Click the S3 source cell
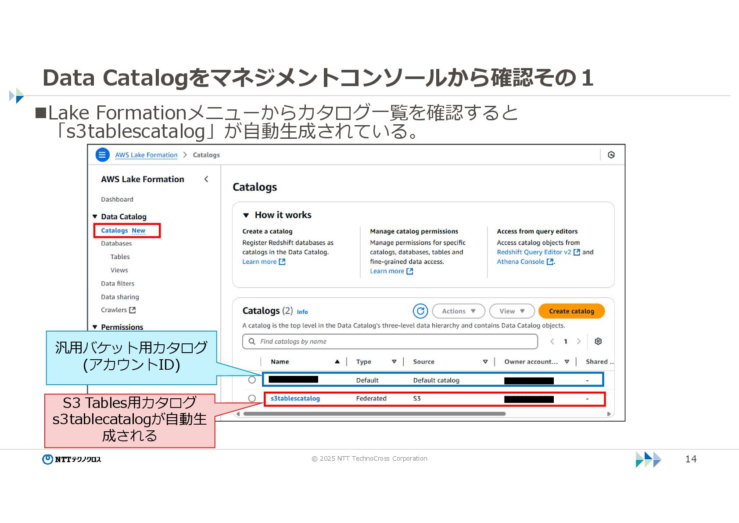Image resolution: width=739 pixels, height=523 pixels. pos(417,398)
